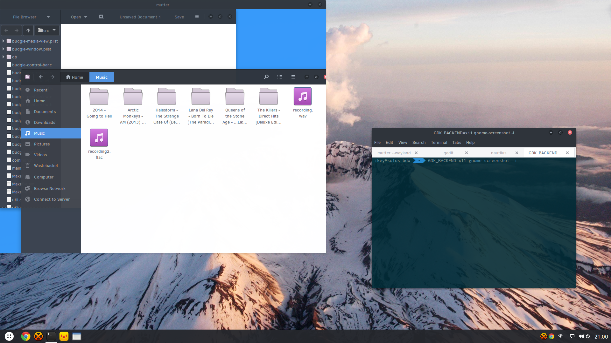Click the Save button in gedit
611x343 pixels.
[x=179, y=17]
